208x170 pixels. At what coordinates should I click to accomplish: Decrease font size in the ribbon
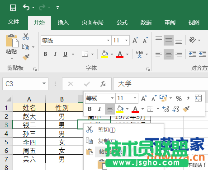pos(146,40)
